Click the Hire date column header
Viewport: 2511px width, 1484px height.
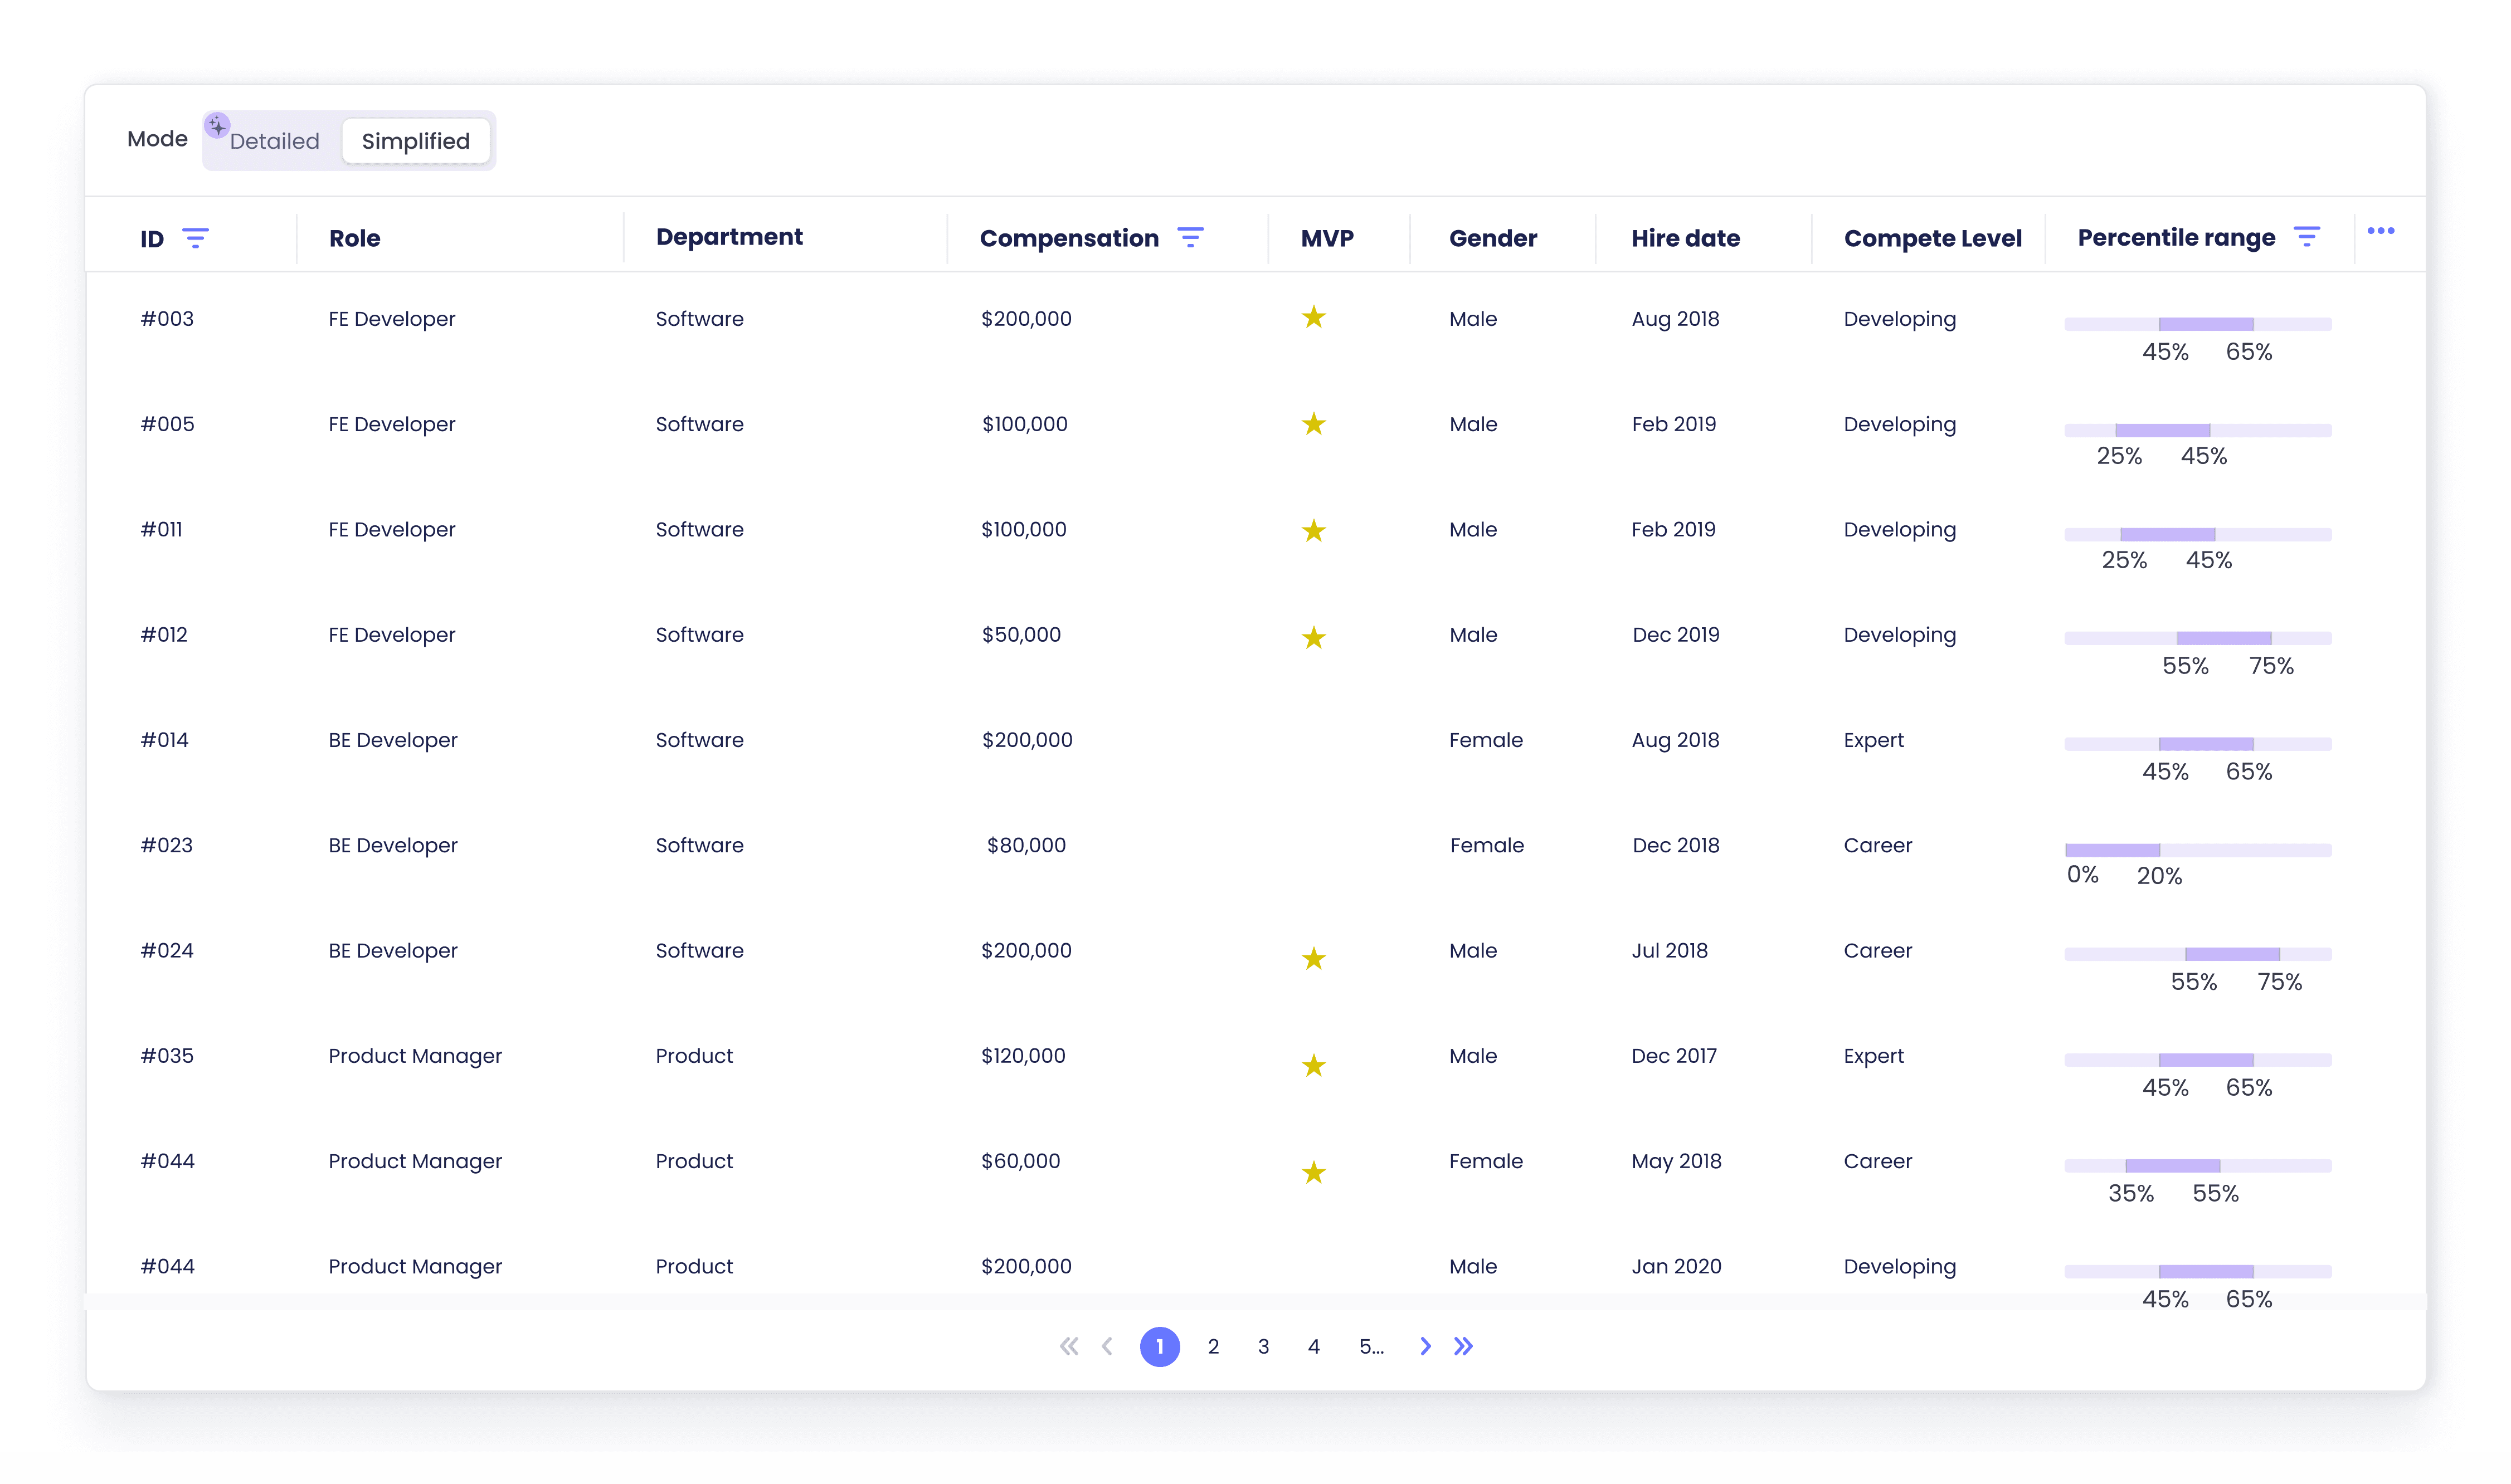[x=1686, y=238]
